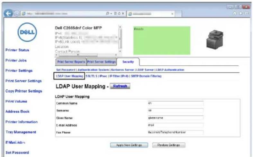Click the Surname input field
This screenshot has width=253, height=157.
(x=176, y=111)
